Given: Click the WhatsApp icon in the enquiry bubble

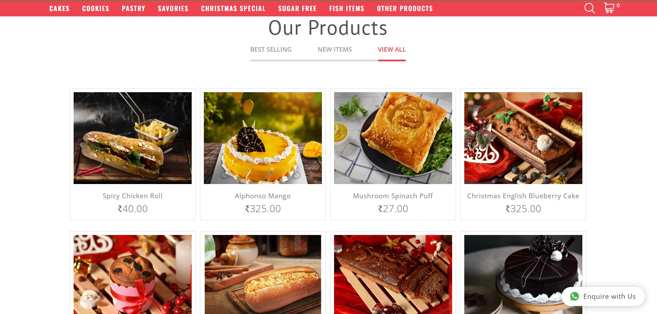Looking at the screenshot, I should pos(574,296).
